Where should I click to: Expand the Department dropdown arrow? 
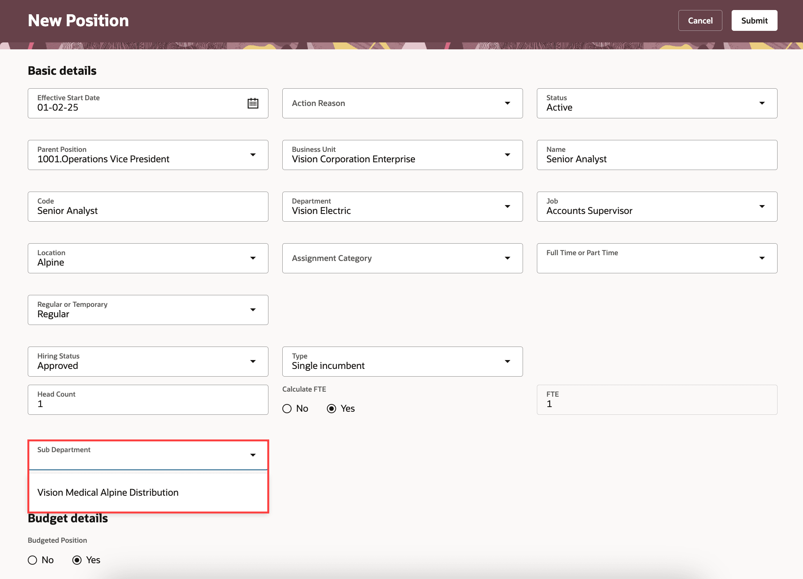[x=507, y=207]
